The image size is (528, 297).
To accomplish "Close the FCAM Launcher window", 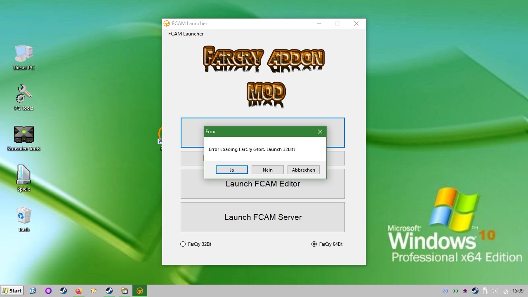I will (x=356, y=24).
